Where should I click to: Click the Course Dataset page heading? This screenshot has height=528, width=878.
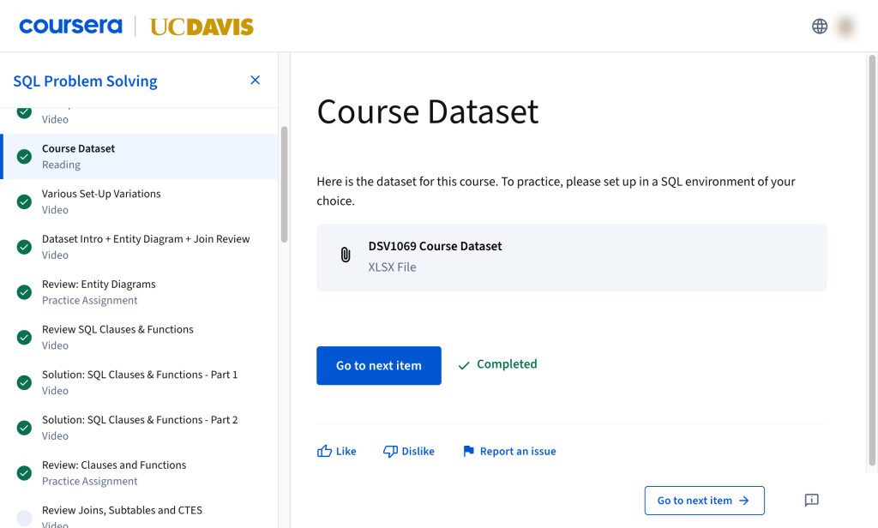point(428,112)
